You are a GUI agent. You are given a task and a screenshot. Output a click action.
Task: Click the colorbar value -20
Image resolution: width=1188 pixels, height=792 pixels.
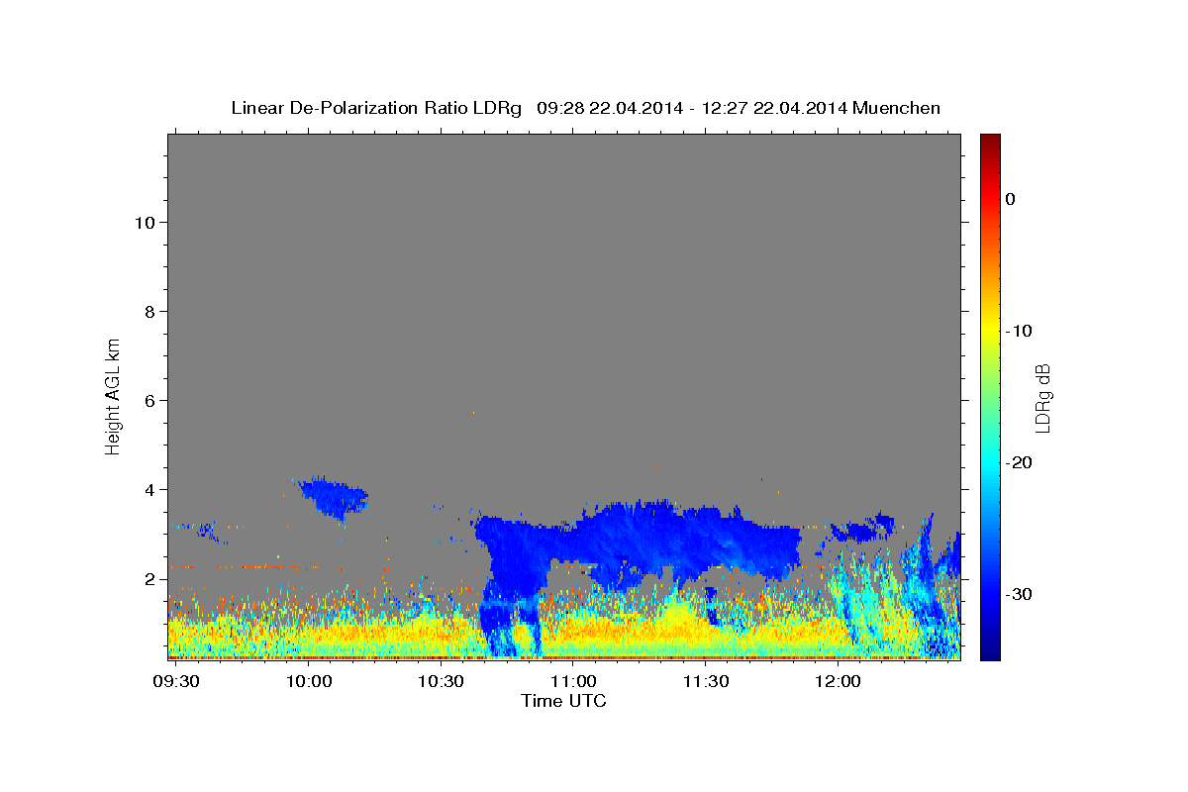[1019, 462]
